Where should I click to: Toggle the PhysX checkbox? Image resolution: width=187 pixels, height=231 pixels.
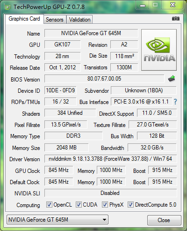pyautogui.click(x=105, y=204)
